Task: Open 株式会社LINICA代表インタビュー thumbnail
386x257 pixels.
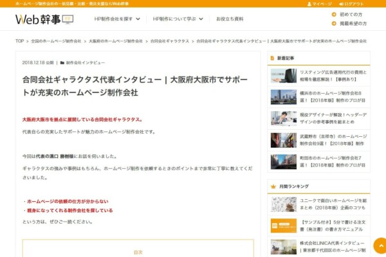Action: tap(284, 247)
